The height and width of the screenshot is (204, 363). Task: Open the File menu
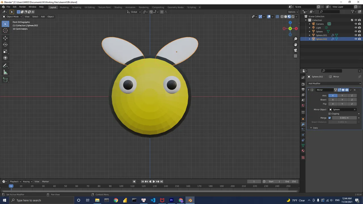tap(8, 7)
